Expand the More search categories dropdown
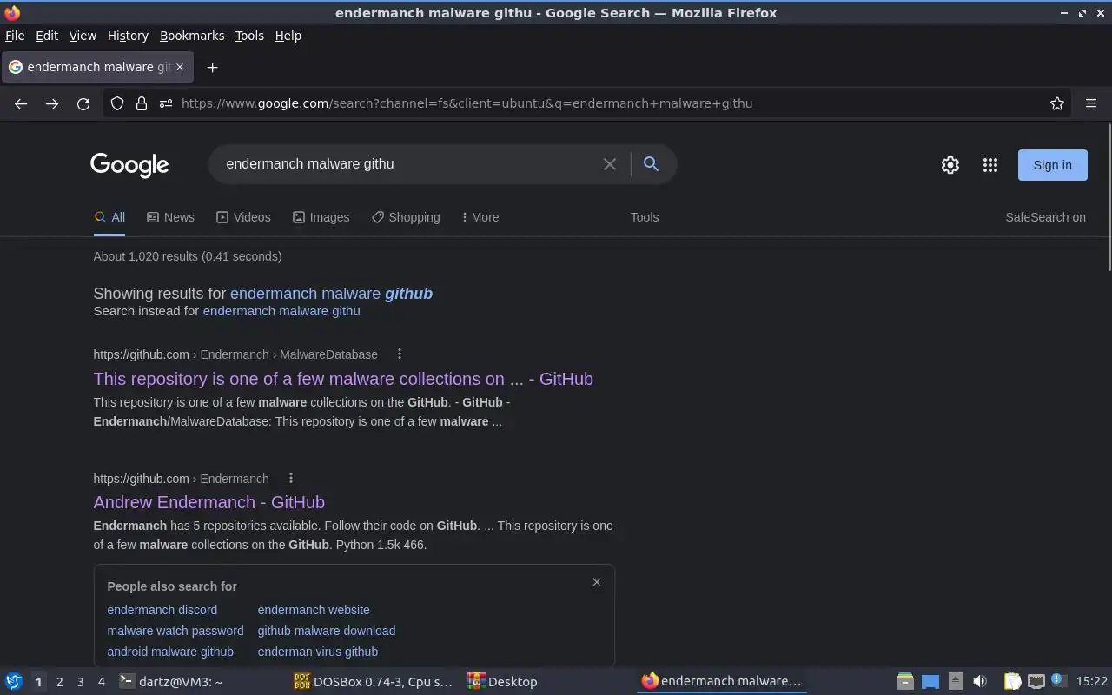 pos(480,217)
